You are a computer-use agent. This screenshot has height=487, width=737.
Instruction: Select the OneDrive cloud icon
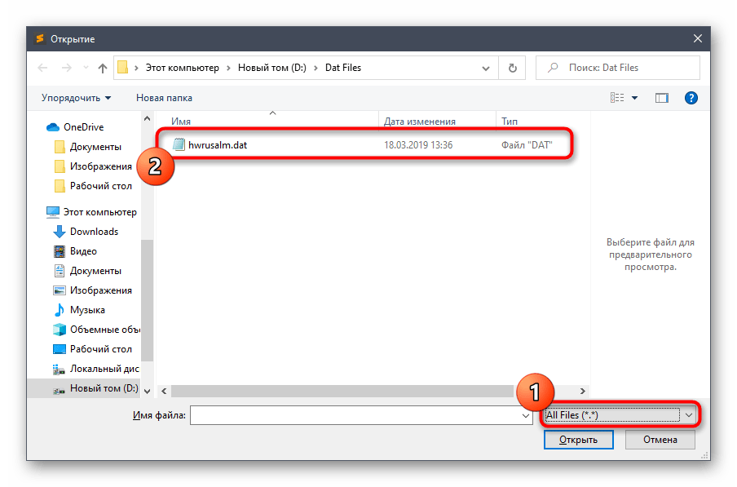click(54, 127)
